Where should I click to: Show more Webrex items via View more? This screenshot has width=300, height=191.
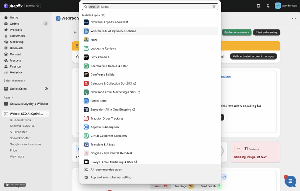tap(17, 156)
